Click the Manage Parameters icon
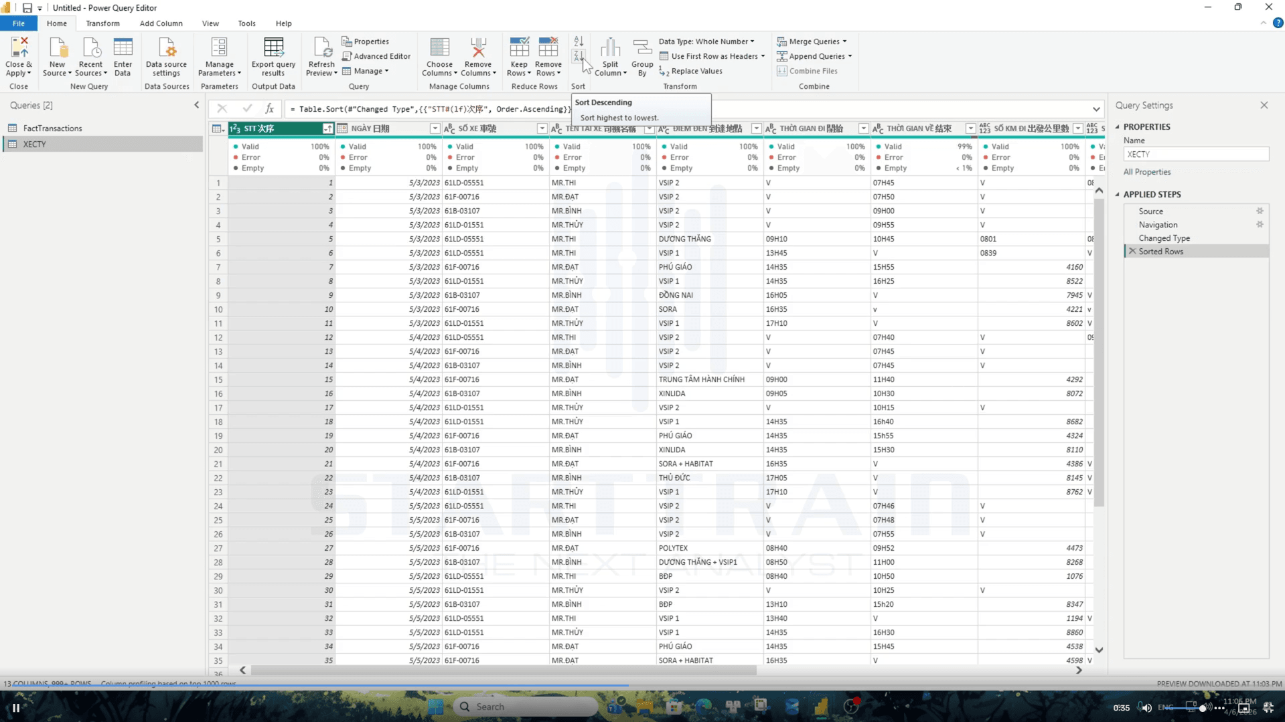1285x722 pixels. pyautogui.click(x=219, y=48)
